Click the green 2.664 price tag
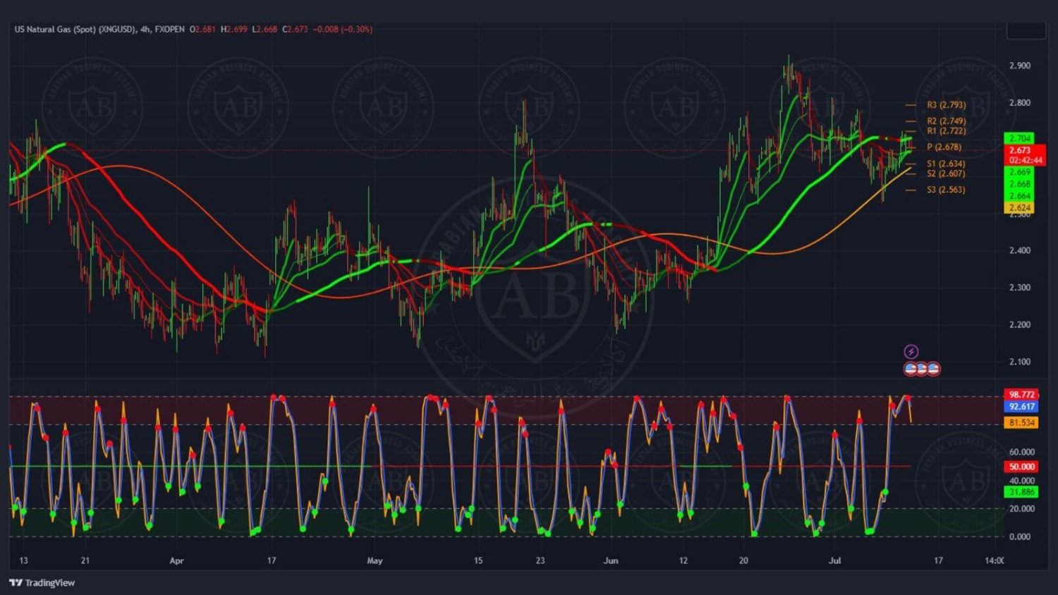 click(1019, 197)
